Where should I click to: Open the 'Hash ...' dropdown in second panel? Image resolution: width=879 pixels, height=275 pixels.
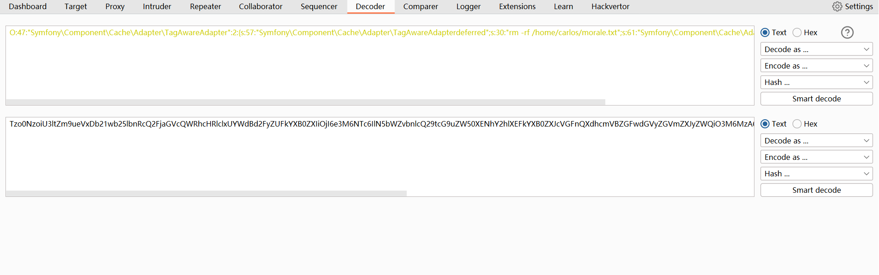coord(816,174)
